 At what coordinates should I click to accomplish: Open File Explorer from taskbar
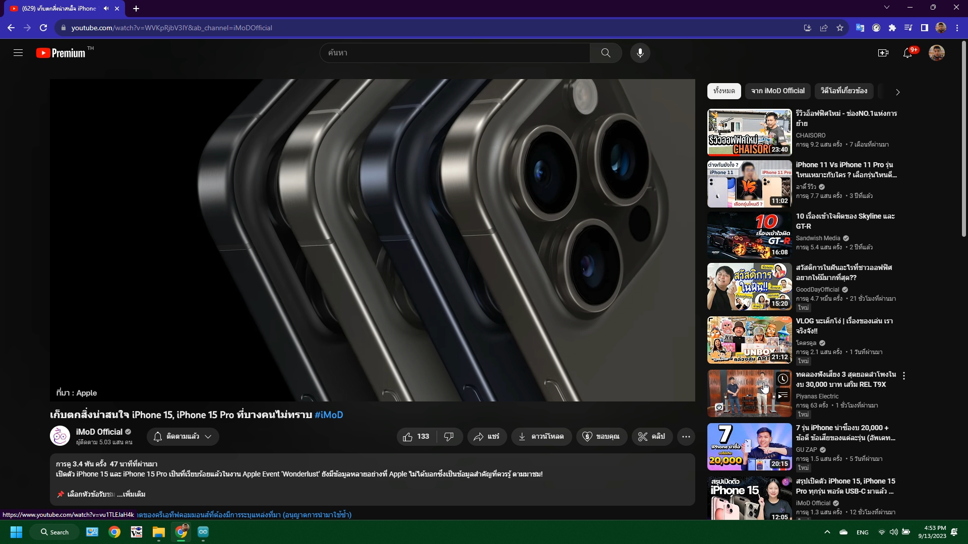point(159,532)
